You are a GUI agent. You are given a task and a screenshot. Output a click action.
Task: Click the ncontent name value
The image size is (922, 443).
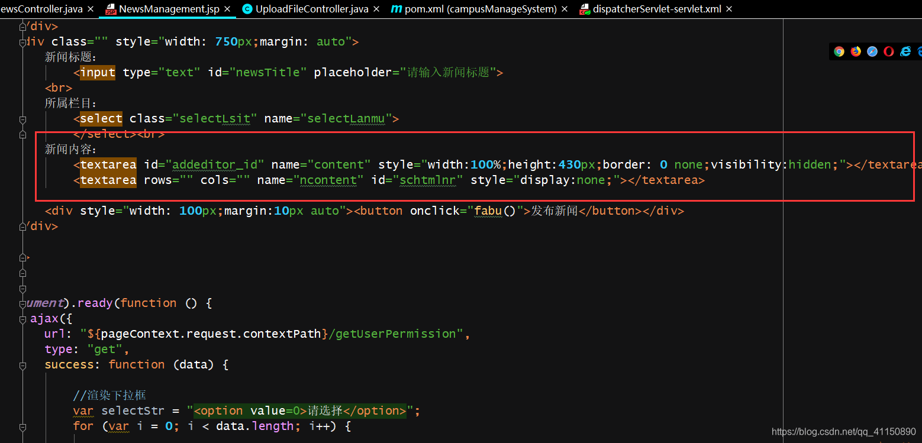(328, 180)
